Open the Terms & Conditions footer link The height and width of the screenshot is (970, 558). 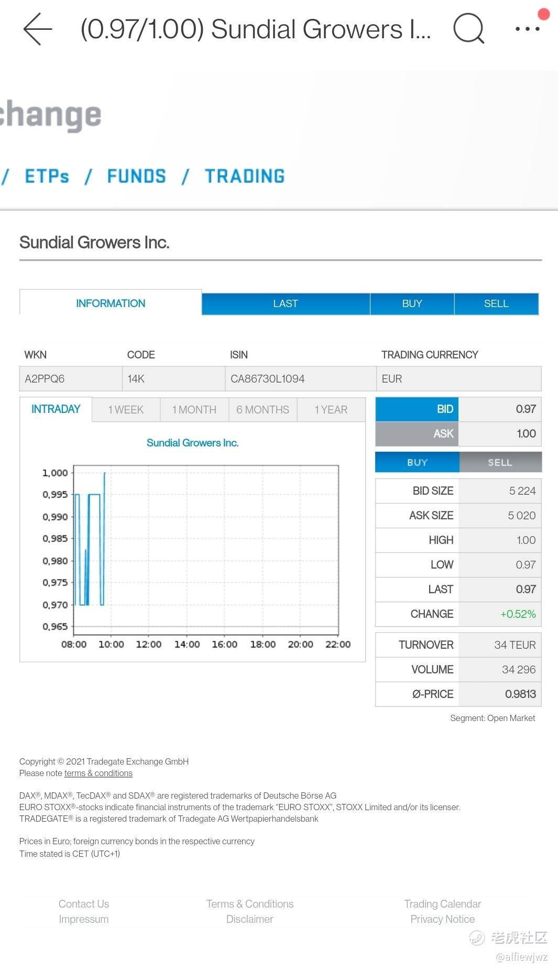tap(250, 903)
